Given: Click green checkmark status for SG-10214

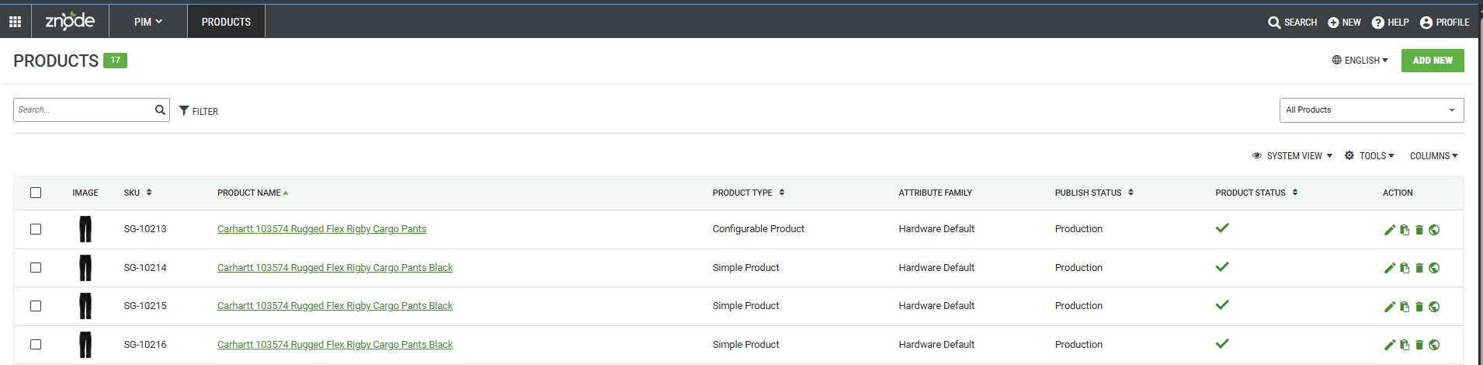Looking at the screenshot, I should coord(1222,266).
